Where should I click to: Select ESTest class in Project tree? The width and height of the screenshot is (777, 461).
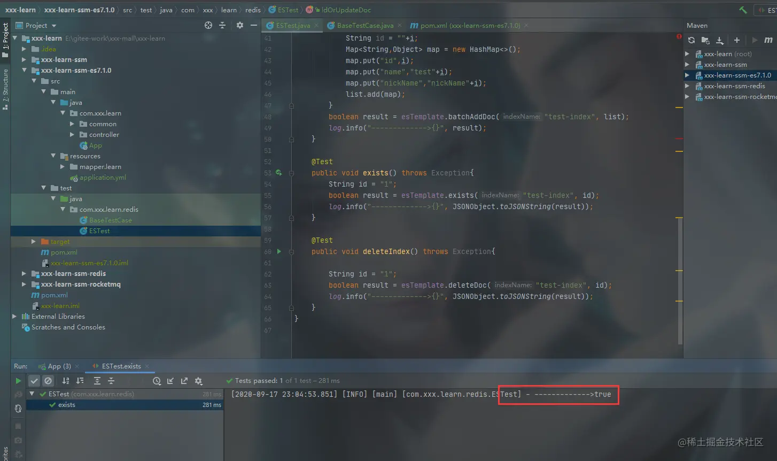(99, 231)
